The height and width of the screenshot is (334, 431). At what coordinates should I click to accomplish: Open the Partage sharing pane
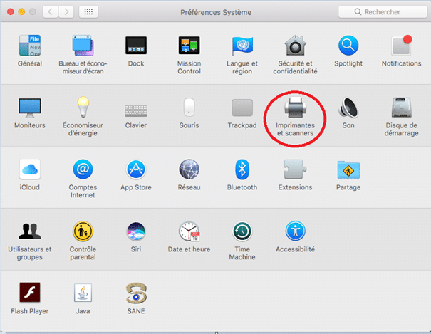click(348, 170)
